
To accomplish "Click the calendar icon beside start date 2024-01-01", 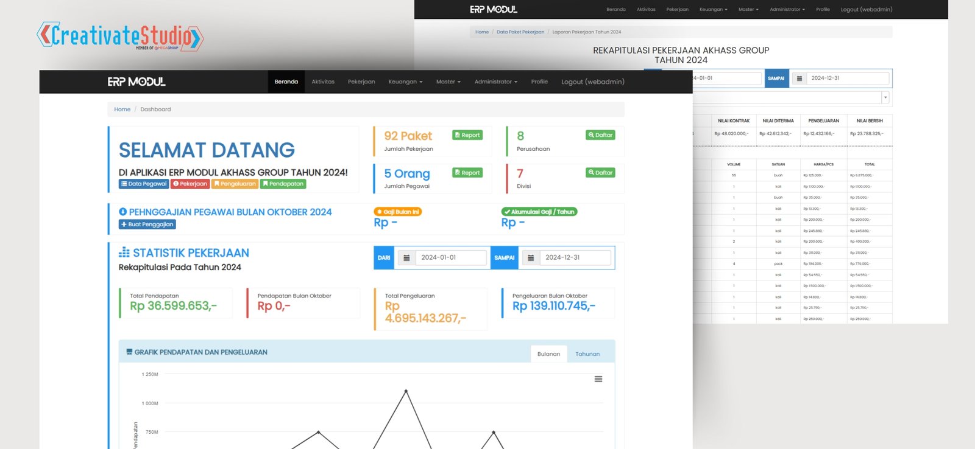I will point(406,258).
